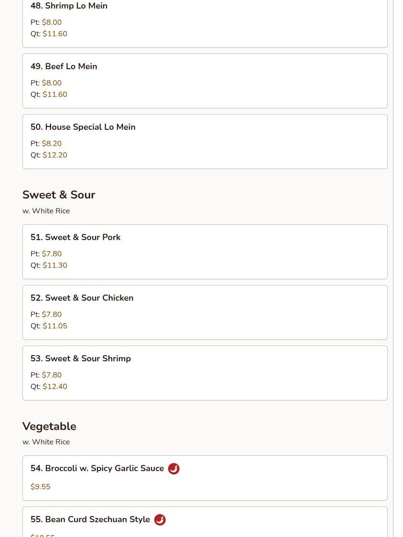
Task: Open the 51. Sweet & Sour Pork item
Action: (x=75, y=237)
